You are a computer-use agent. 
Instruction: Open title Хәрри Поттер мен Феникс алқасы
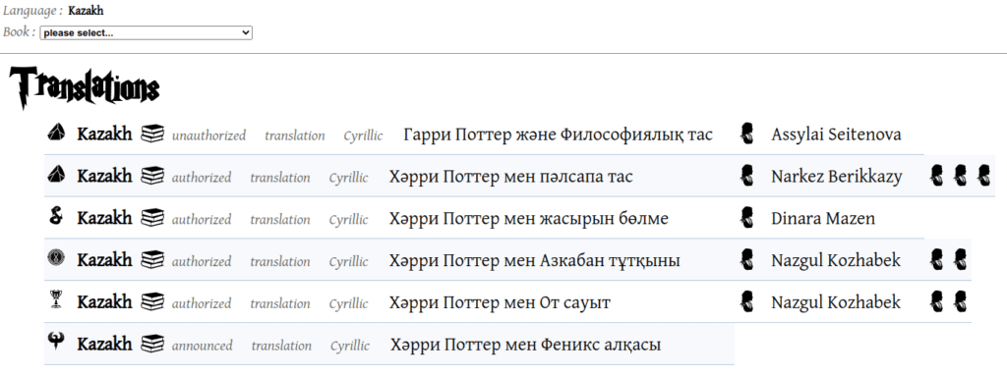pos(525,345)
